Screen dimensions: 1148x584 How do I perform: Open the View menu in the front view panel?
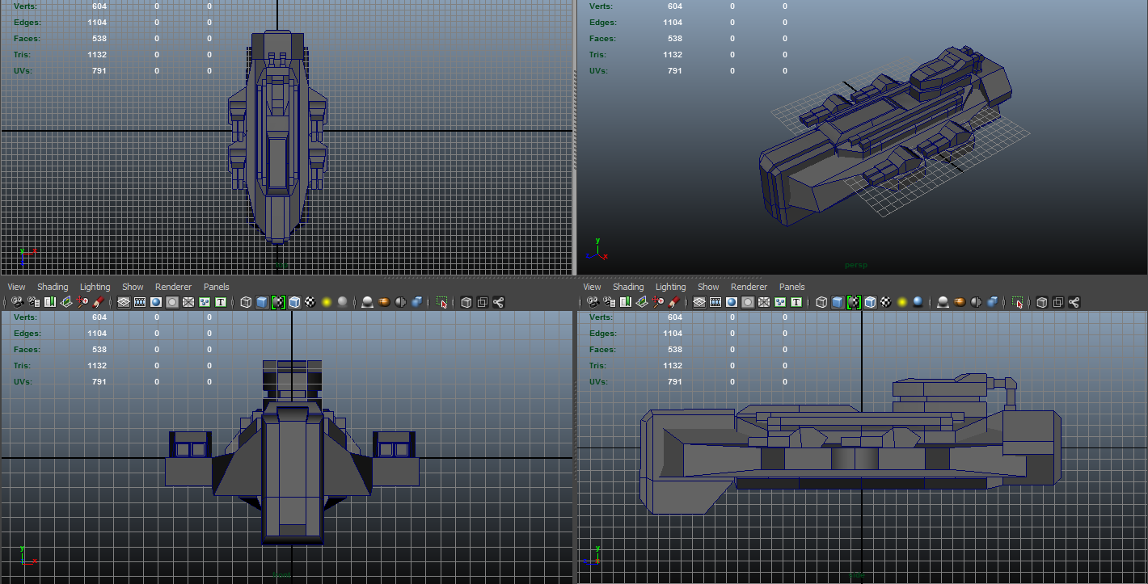(x=16, y=287)
